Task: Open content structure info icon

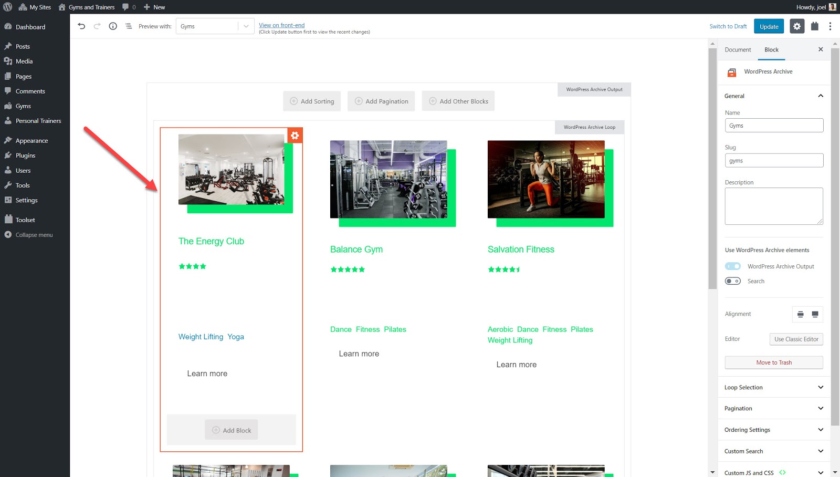Action: (x=113, y=26)
